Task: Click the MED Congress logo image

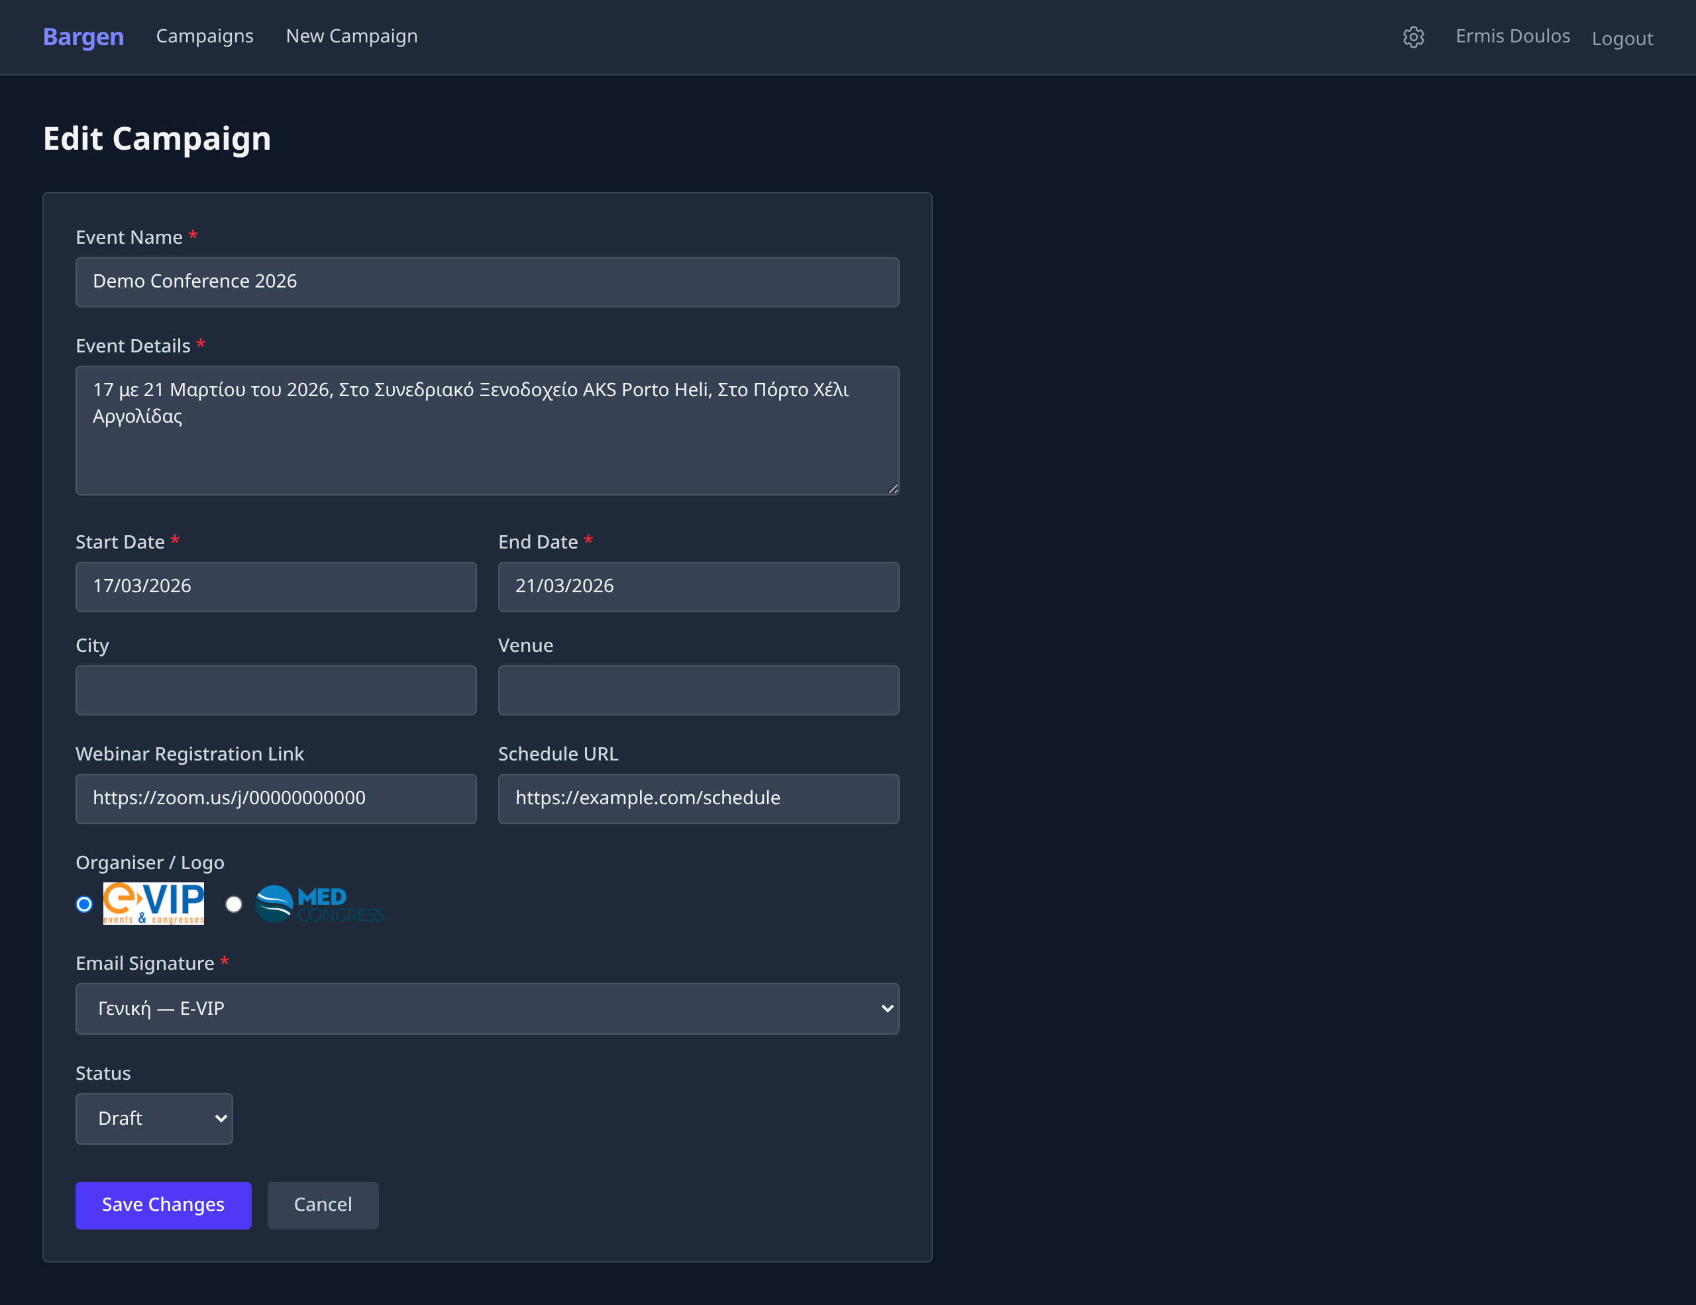Action: [x=319, y=904]
